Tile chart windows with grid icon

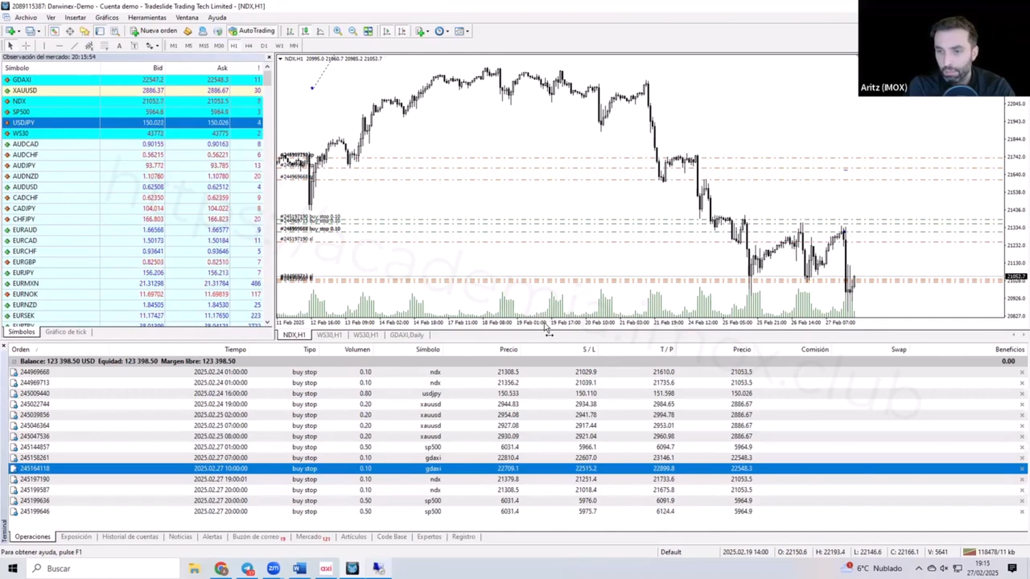pyautogui.click(x=368, y=31)
